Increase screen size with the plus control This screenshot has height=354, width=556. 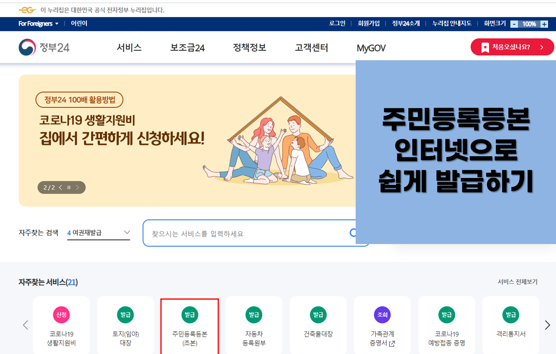[x=545, y=24]
